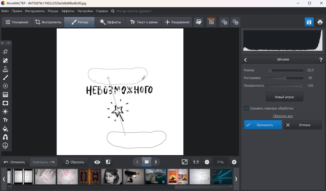Select the stamp tool in left toolbar
Image resolution: width=326 pixels, height=191 pixels.
tap(5, 69)
